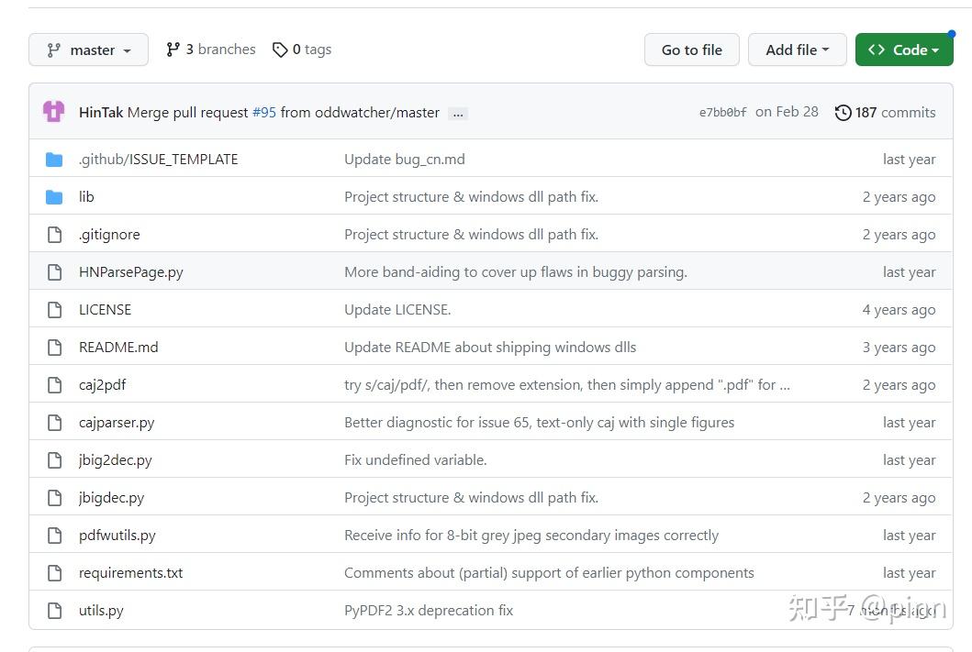Open pdfwutils.py file

point(117,535)
